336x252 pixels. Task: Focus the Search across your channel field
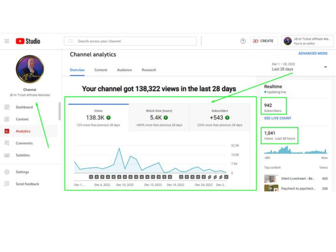point(130,41)
